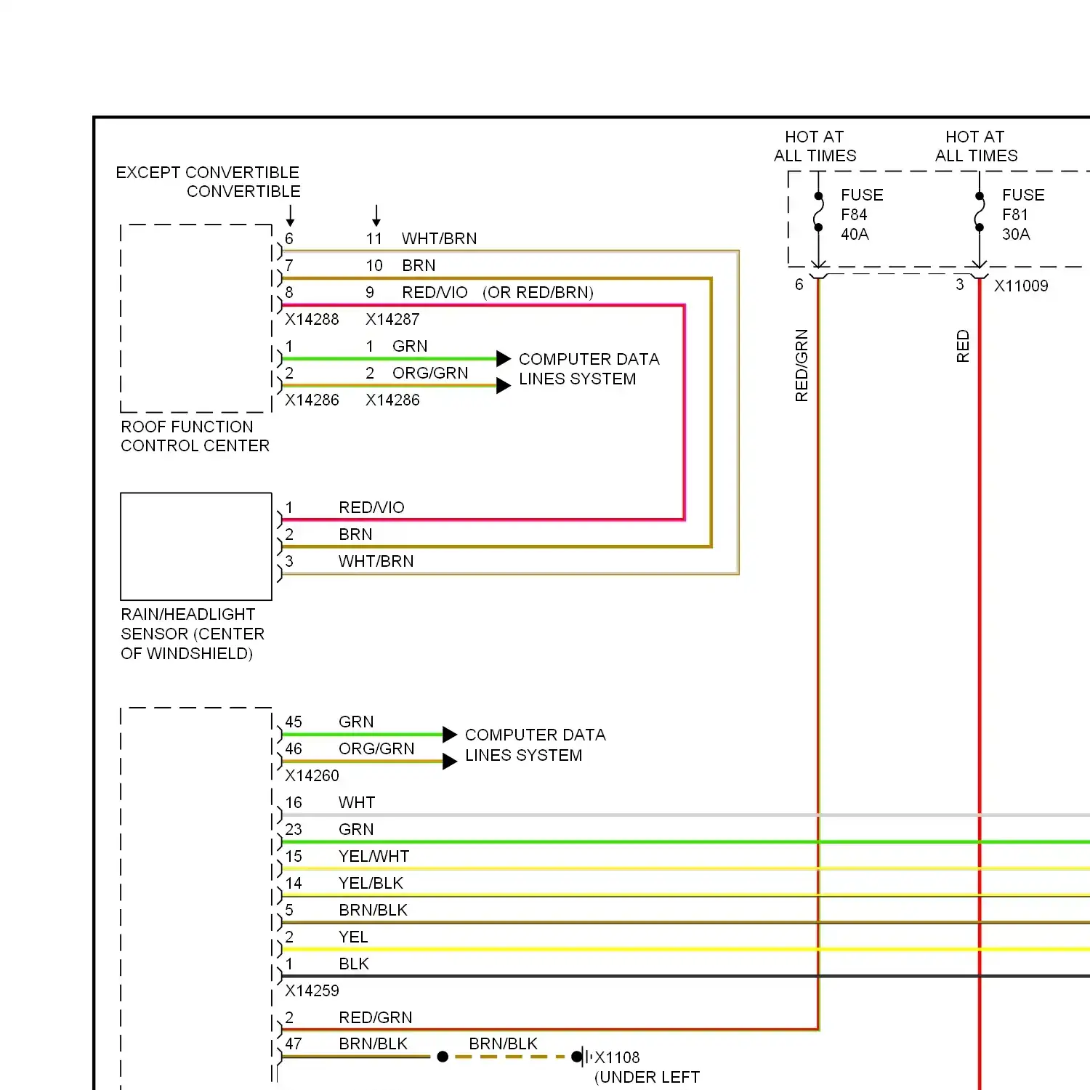Select the pin 14 YEL/BLK wire label
This screenshot has width=1090, height=1090.
(371, 883)
